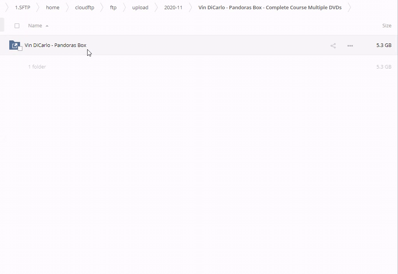Viewport: 398px width, 274px height.
Task: Click the chevron after the last breadcrumb
Action: (x=350, y=7)
